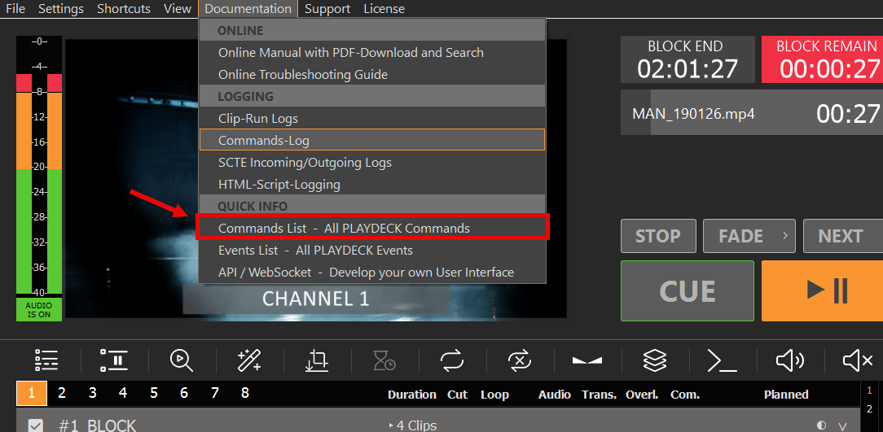
Task: Click the Loop column header
Action: (494, 395)
